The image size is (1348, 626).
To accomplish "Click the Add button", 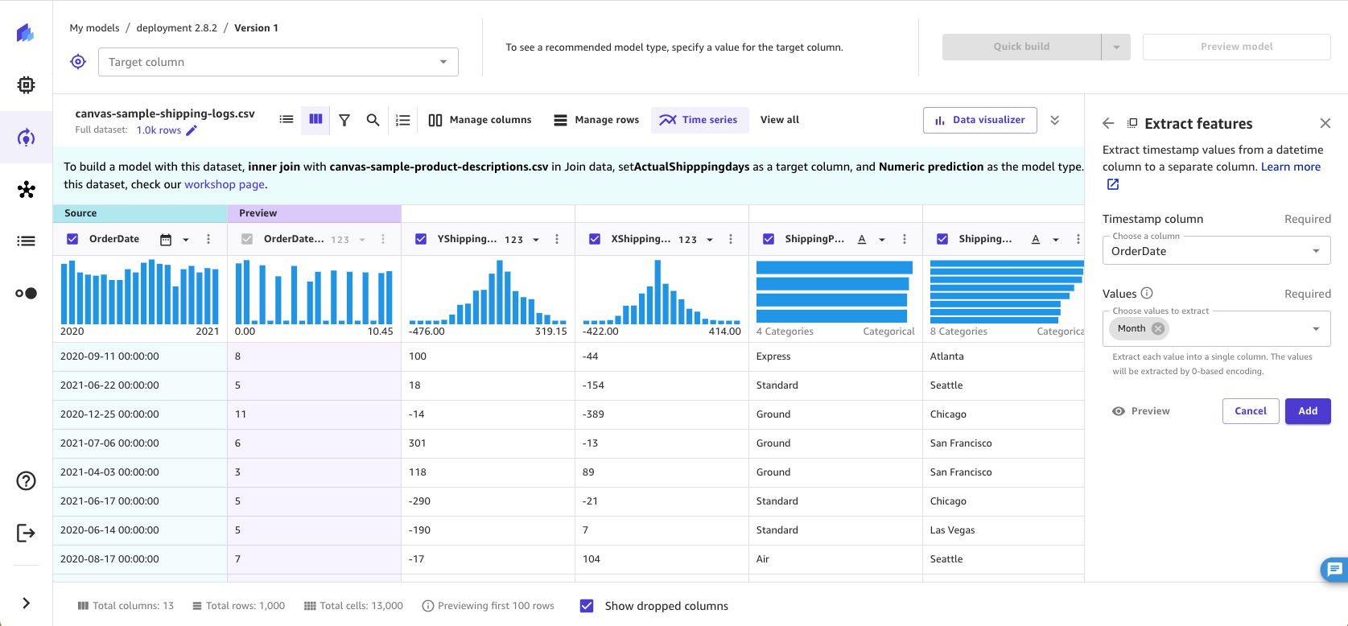I will click(x=1307, y=411).
